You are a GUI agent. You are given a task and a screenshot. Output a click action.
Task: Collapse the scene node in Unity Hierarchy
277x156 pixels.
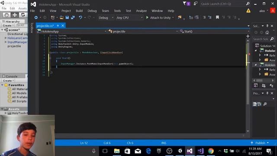[2, 30]
